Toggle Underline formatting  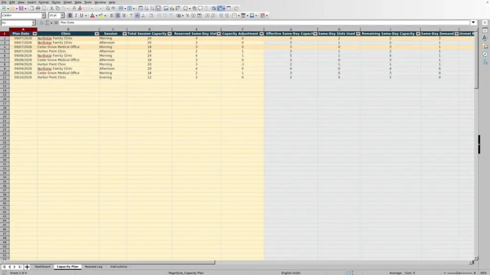81,15
